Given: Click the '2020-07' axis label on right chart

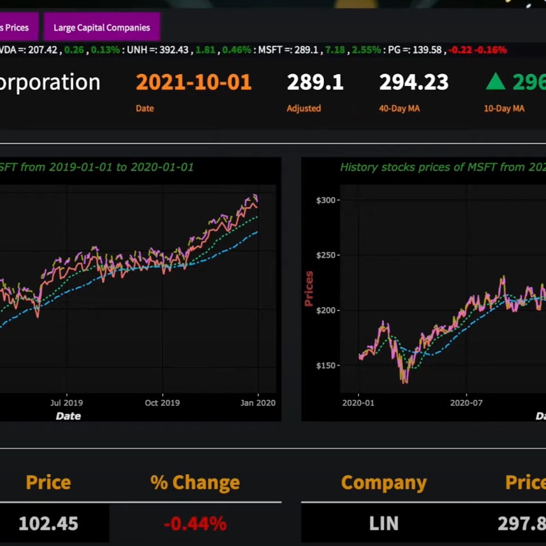Looking at the screenshot, I should tap(467, 403).
